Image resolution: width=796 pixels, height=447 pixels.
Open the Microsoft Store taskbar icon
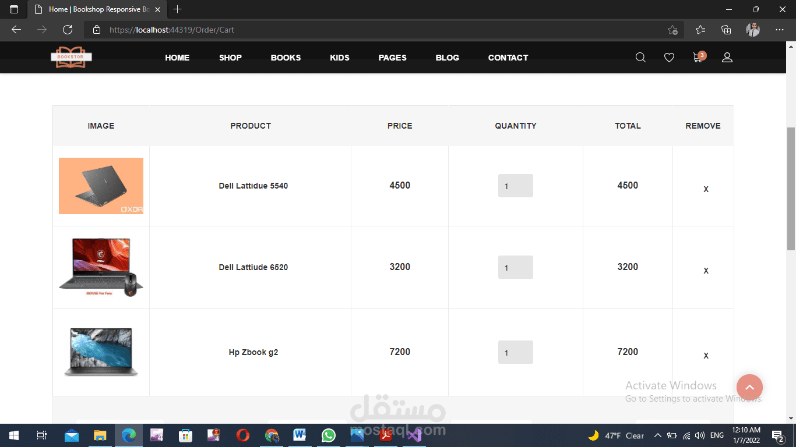pyautogui.click(x=186, y=435)
